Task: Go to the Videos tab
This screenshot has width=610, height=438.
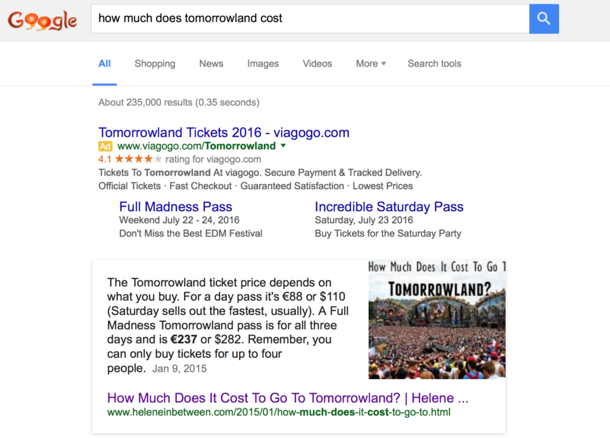Action: pos(318,64)
